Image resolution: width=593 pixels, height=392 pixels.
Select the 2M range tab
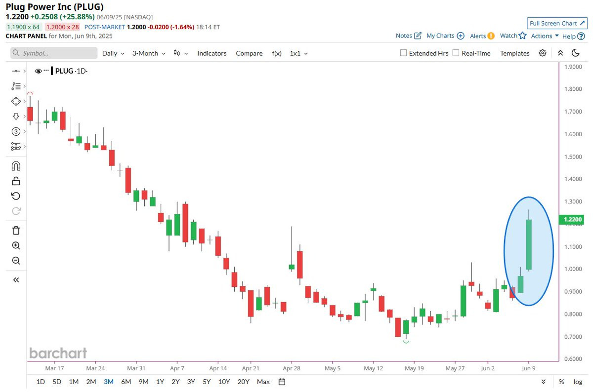pyautogui.click(x=91, y=382)
